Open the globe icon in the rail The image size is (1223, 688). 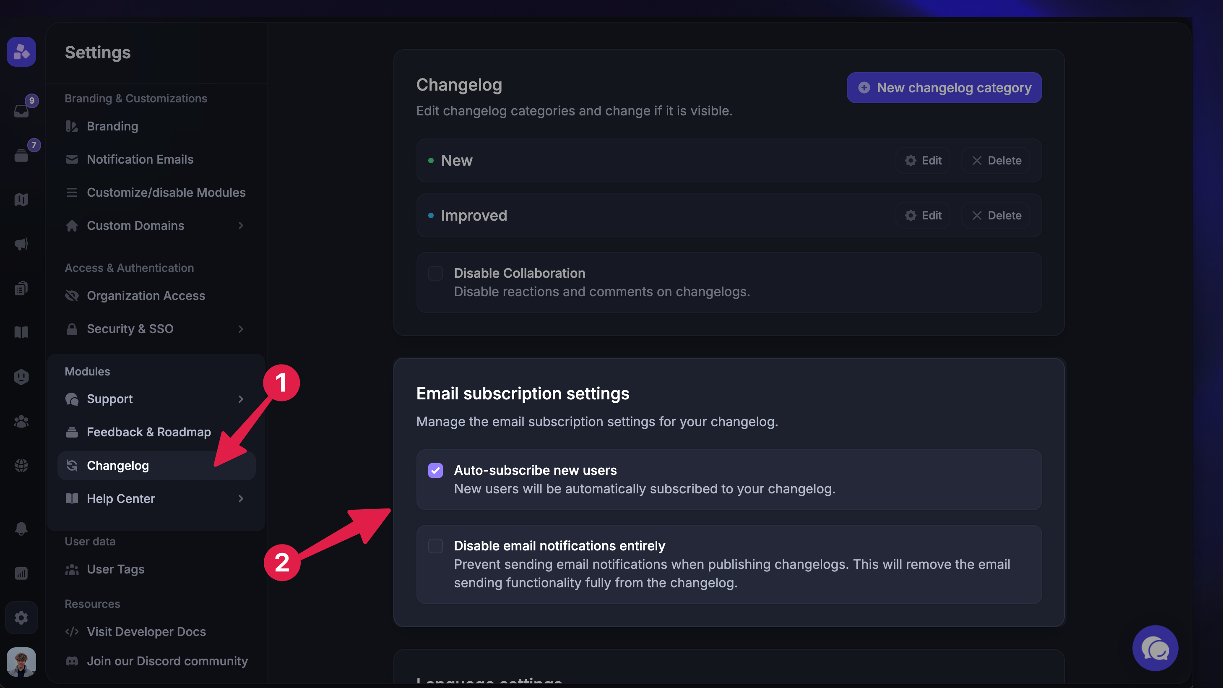click(x=21, y=465)
